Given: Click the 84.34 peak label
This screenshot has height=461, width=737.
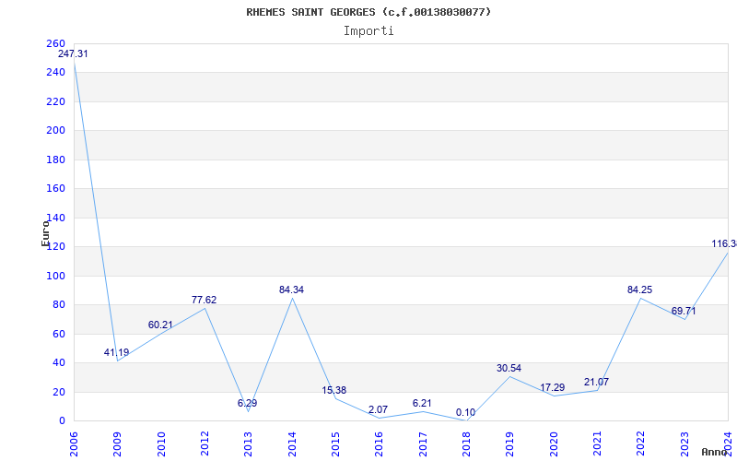Looking at the screenshot, I should (291, 290).
